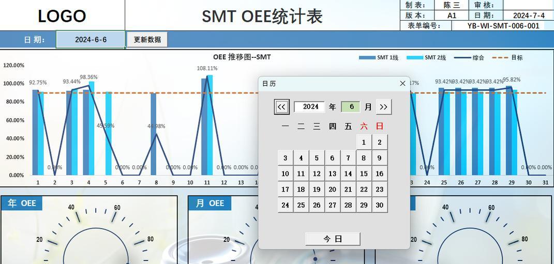Choose day 13 in the calendar

click(333, 174)
